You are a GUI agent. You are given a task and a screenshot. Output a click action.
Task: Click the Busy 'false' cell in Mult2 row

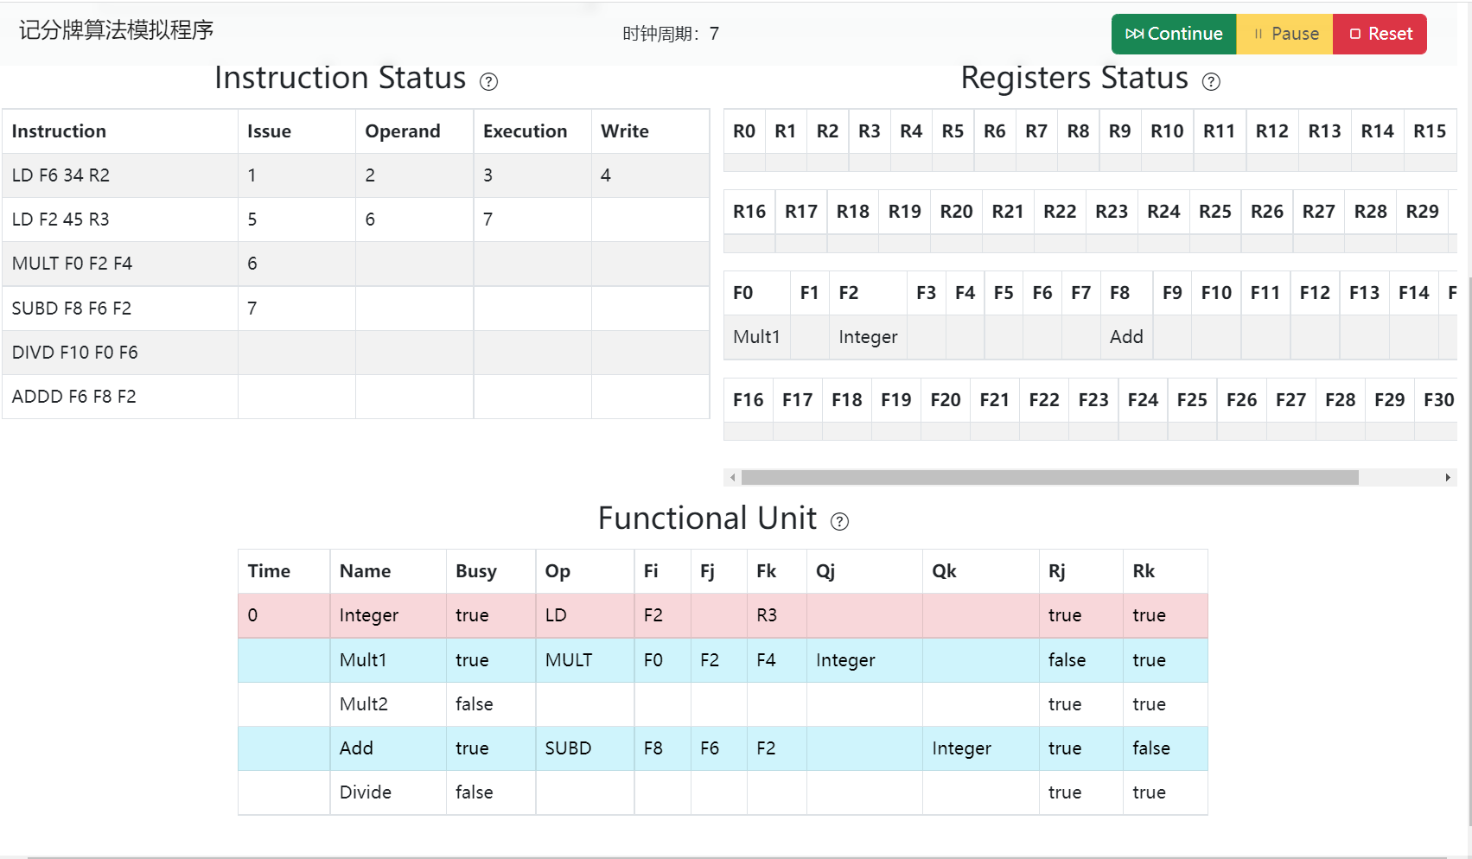(x=490, y=704)
